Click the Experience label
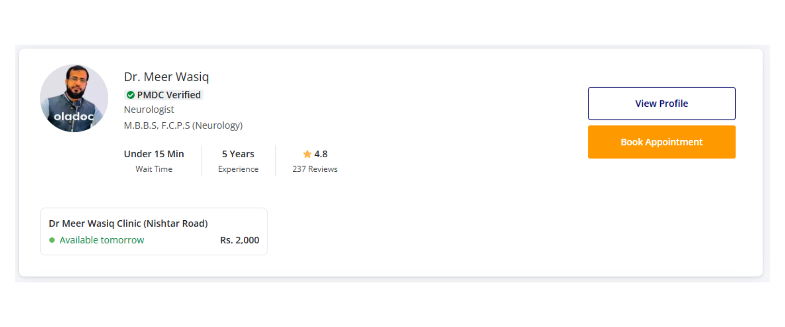 (x=238, y=169)
